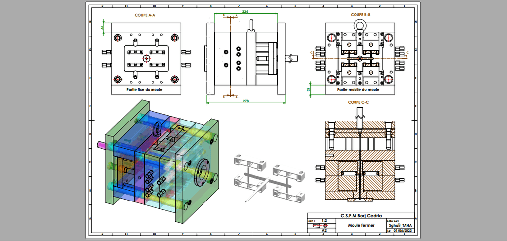Click the lifting eye bolt in COUPE B-B
This screenshot has height=241, width=507.
[x=360, y=25]
